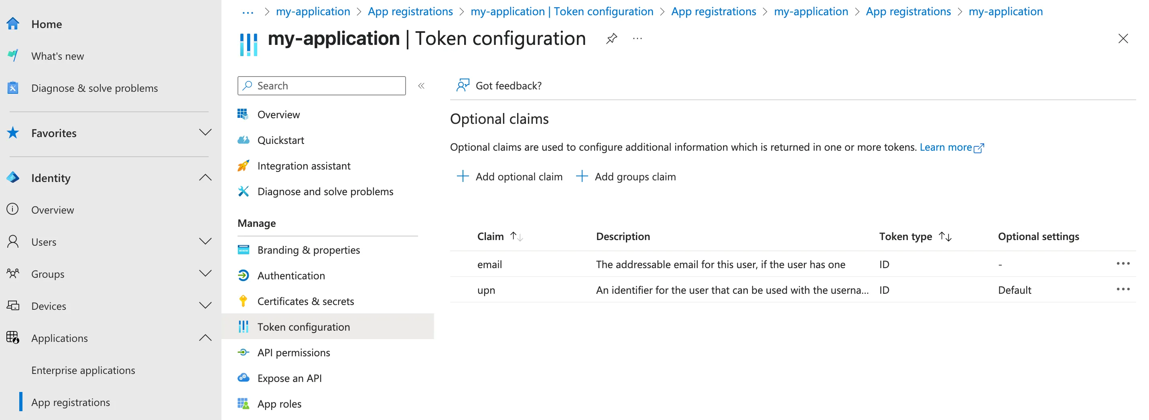Open Expose an API section

tap(289, 378)
